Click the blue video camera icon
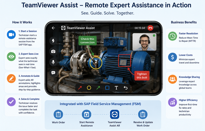The width and height of the screenshot is (205, 131). pos(11,35)
